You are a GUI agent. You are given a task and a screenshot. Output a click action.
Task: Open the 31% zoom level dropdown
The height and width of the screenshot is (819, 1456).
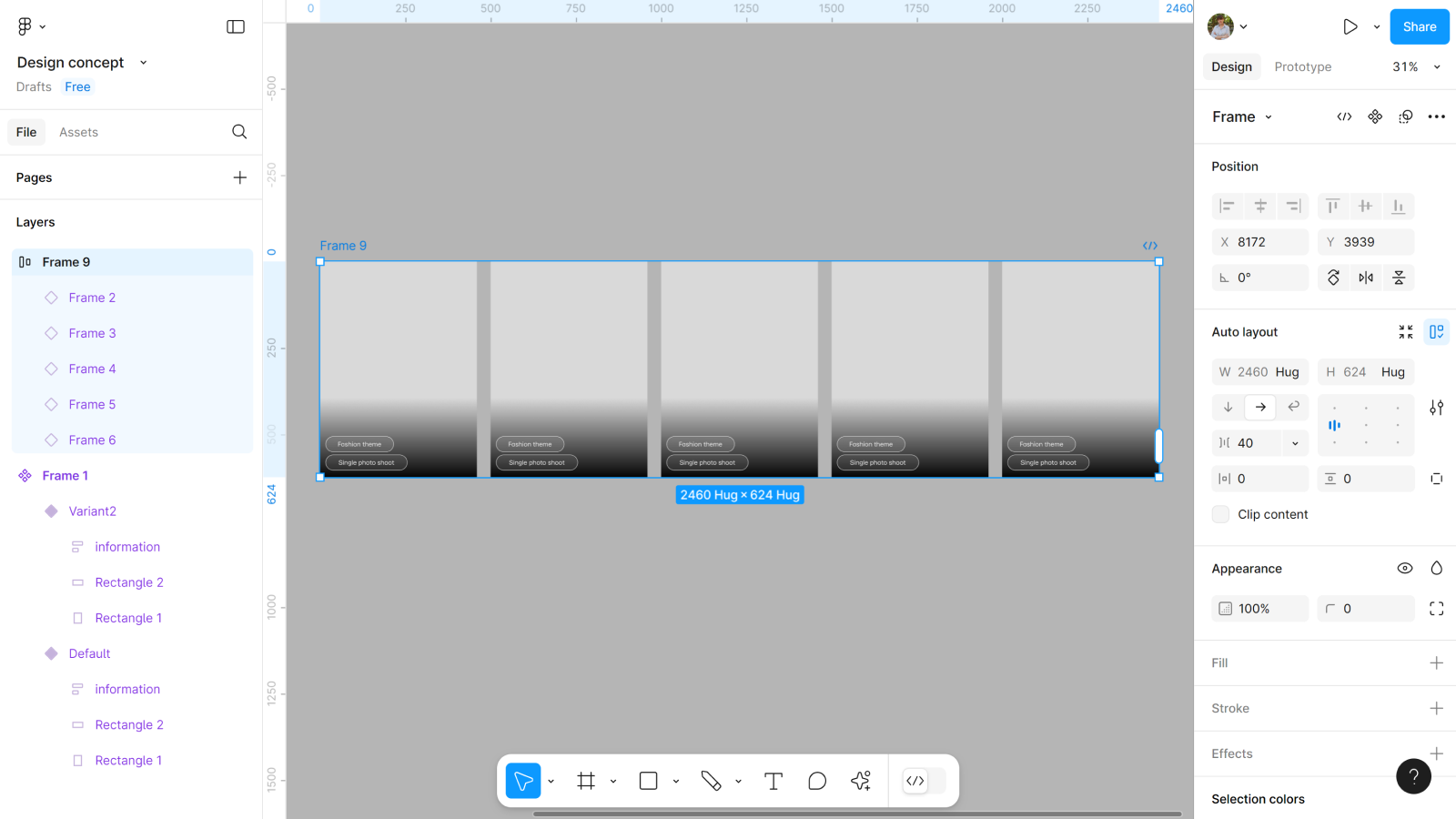pos(1416,66)
